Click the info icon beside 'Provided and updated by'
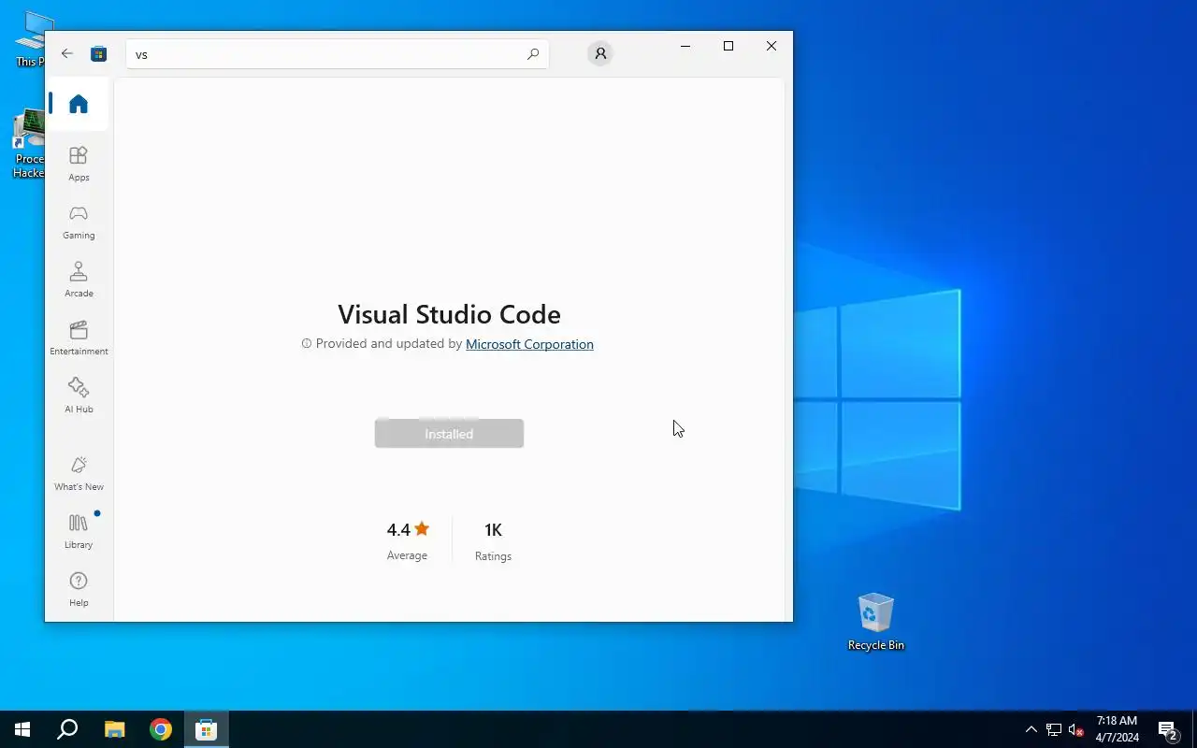Image resolution: width=1197 pixels, height=748 pixels. click(306, 344)
